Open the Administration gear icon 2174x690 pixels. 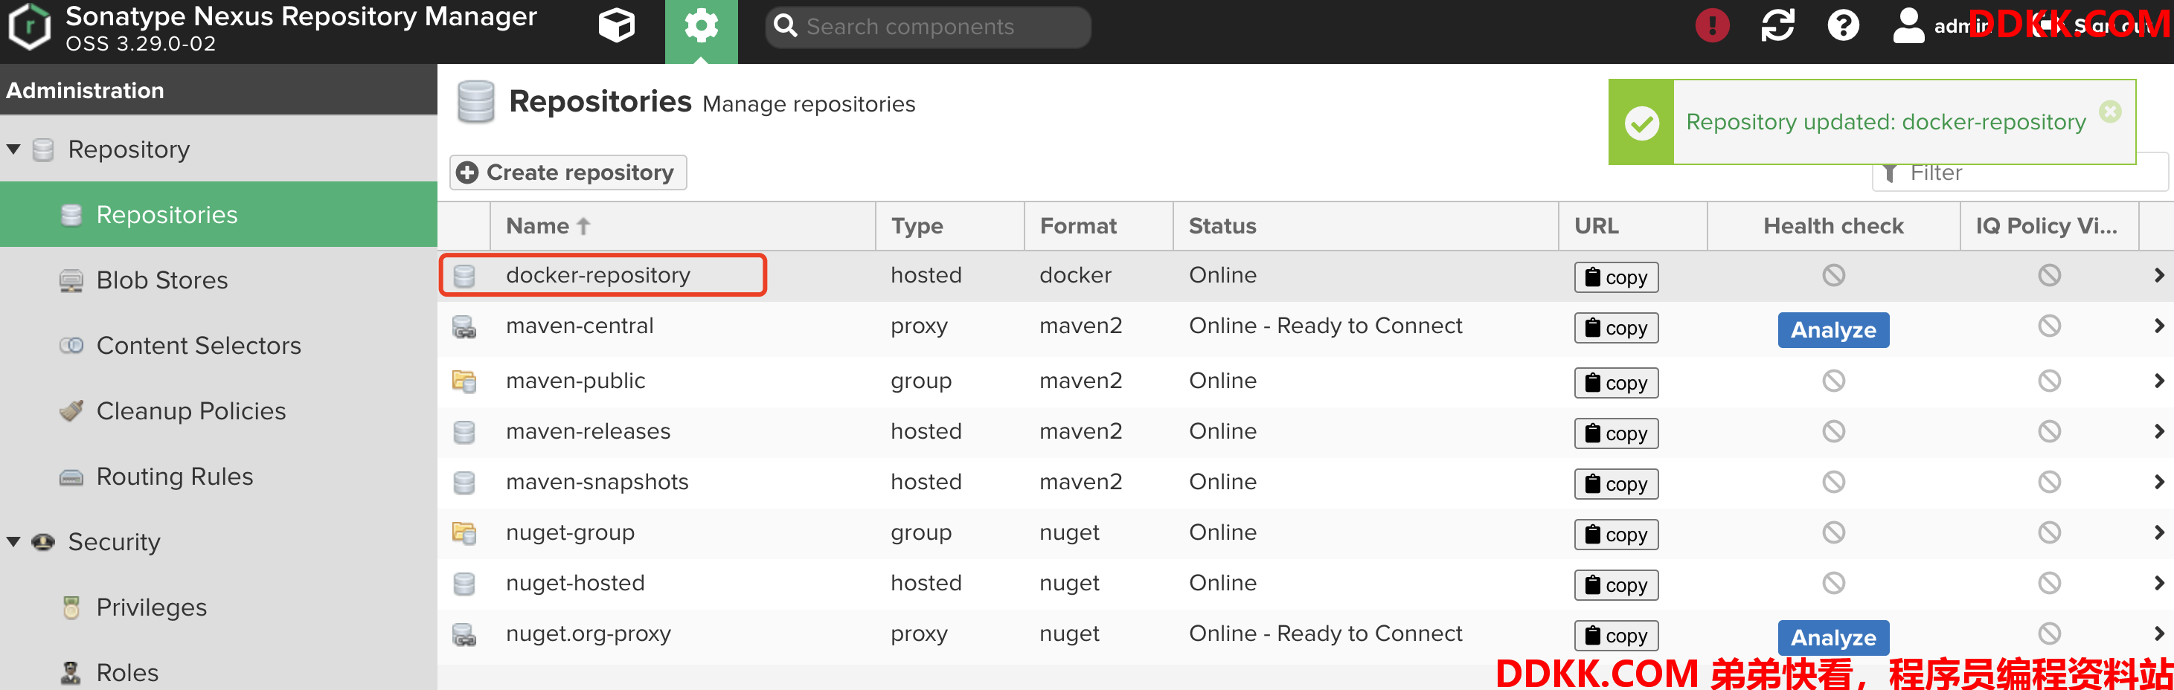point(700,27)
